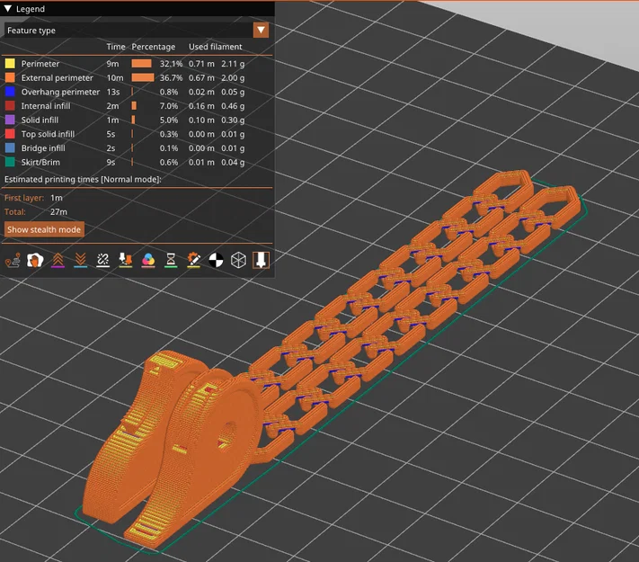Click orange External perimeter color swatch
639x562 pixels.
(x=10, y=77)
